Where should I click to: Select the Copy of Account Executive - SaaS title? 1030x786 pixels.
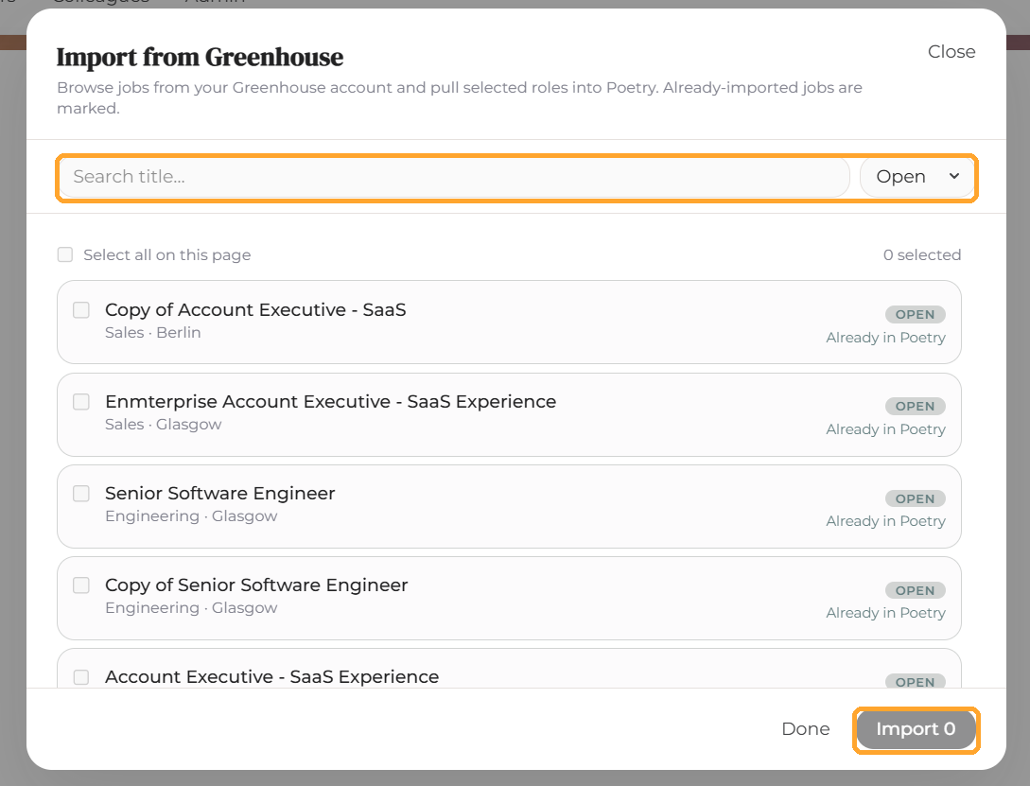[x=255, y=310]
